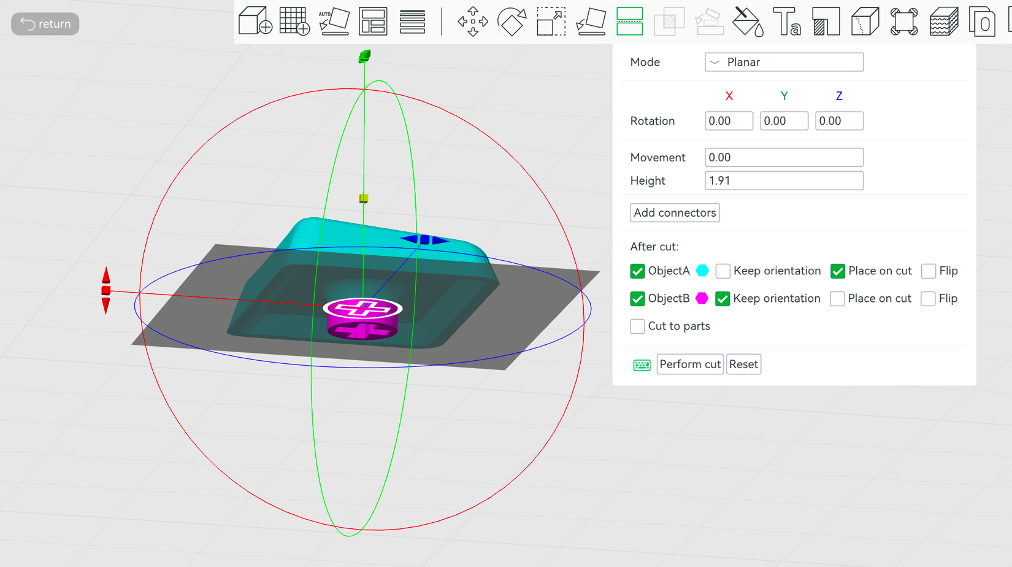Click the Perform cut button
The width and height of the screenshot is (1012, 567).
point(690,364)
